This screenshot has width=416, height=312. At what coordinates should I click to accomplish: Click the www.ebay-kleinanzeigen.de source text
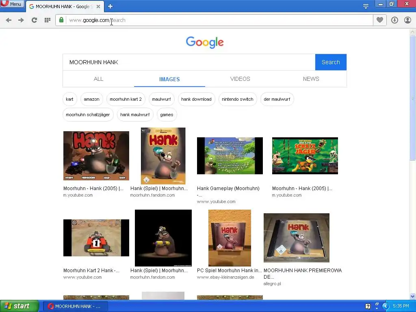click(x=225, y=277)
